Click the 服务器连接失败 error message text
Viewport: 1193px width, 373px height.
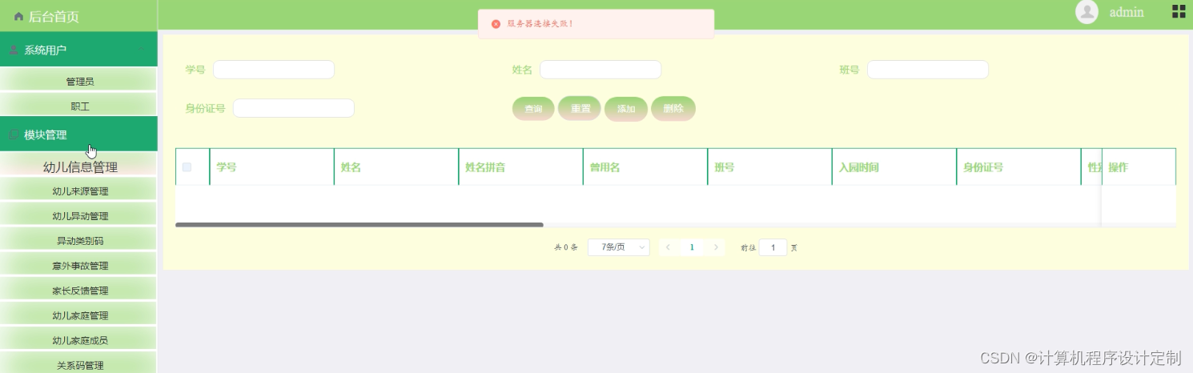tap(540, 24)
